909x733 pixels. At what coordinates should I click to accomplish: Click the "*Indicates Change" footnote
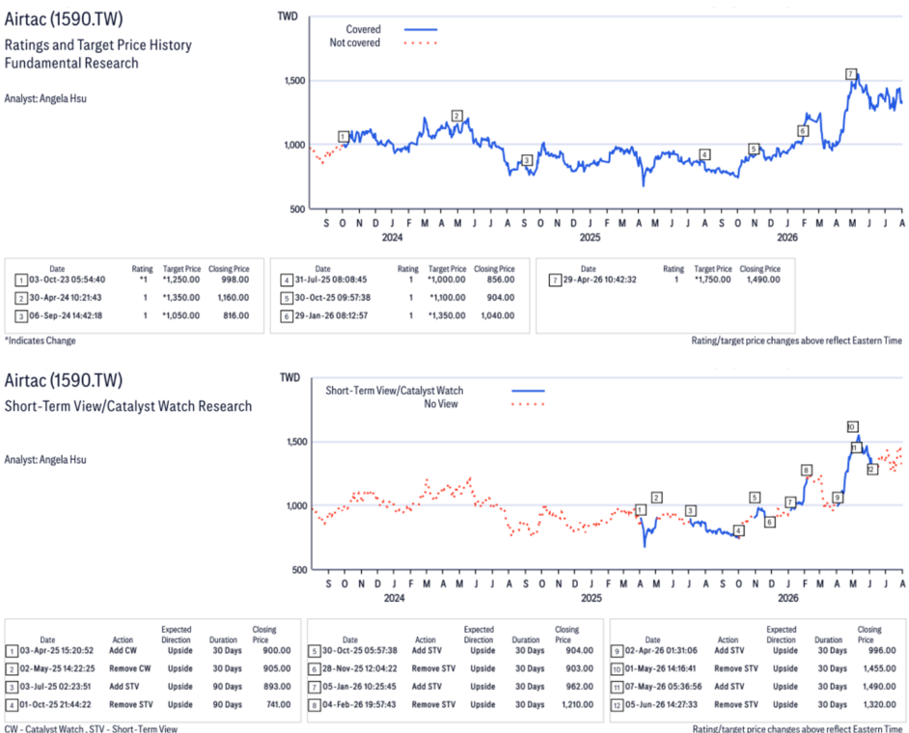40,340
